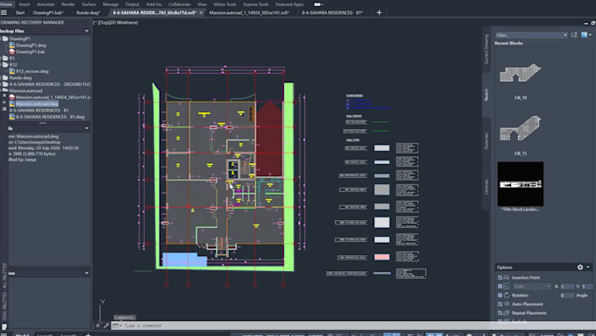Image resolution: width=596 pixels, height=336 pixels.
Task: Select highlighted Mansion.autocad.dwg file
Action: [37, 104]
